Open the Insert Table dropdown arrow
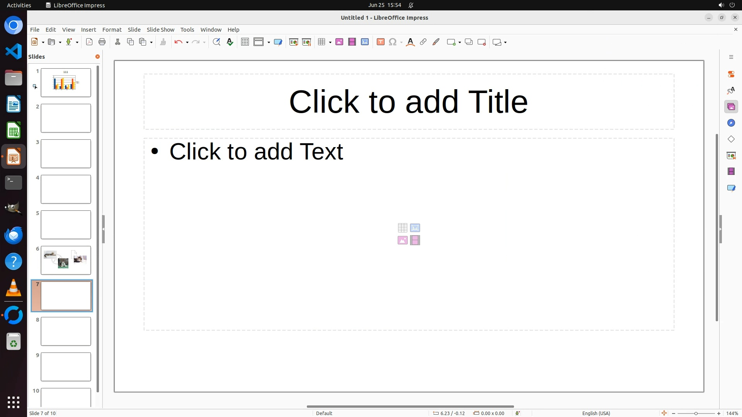 coord(330,42)
